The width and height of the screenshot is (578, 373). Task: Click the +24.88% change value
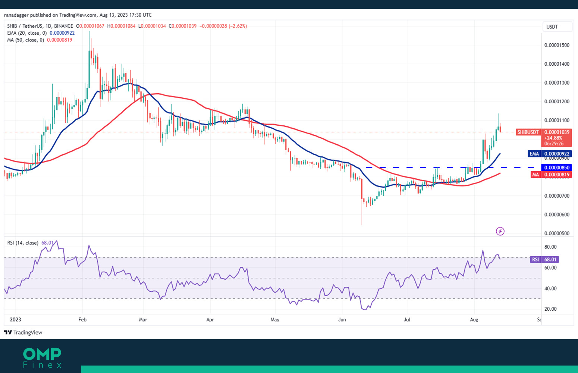(x=553, y=138)
